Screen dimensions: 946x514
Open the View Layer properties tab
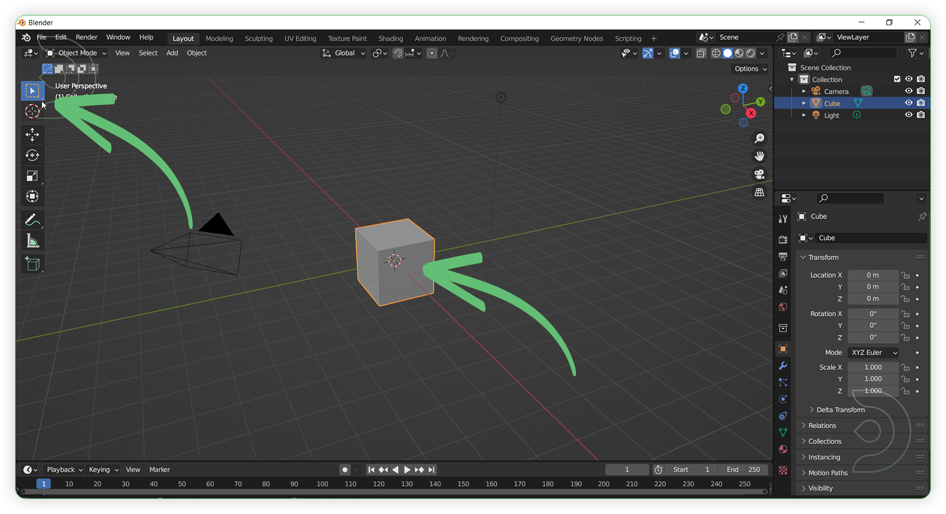pyautogui.click(x=783, y=273)
